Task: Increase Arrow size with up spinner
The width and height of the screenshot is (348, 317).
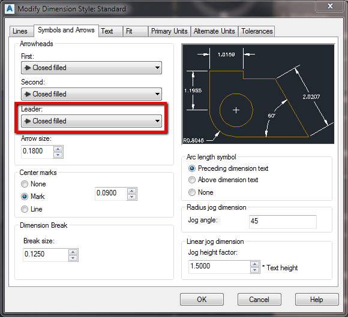Action: [x=58, y=149]
